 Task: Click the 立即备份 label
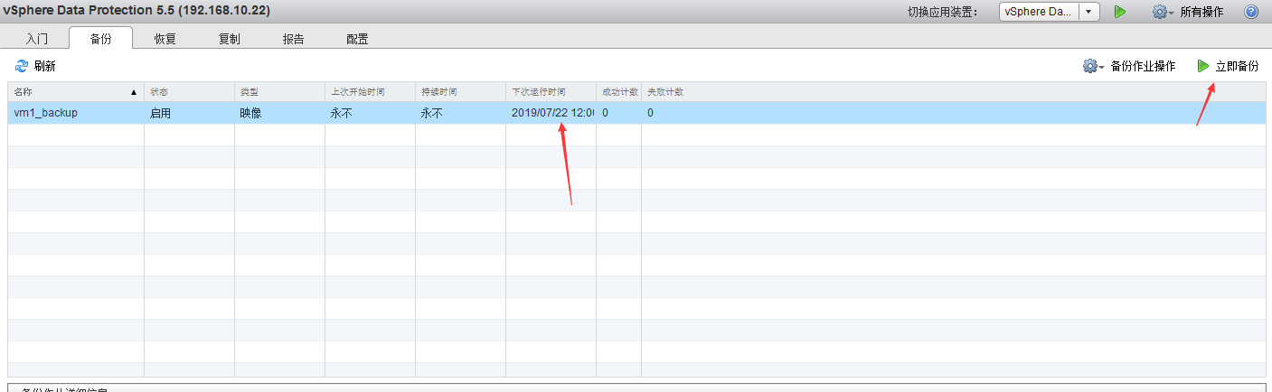pos(1237,66)
